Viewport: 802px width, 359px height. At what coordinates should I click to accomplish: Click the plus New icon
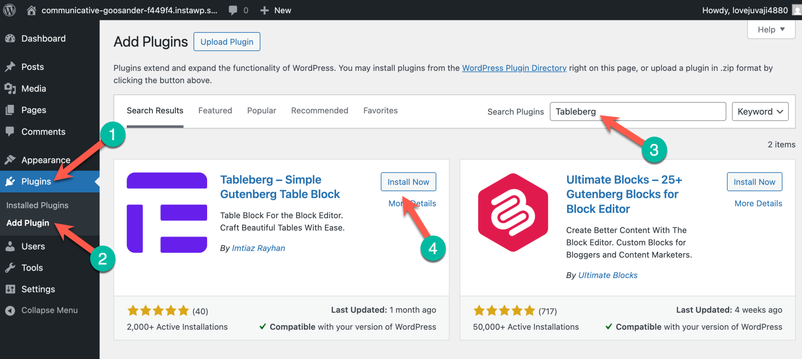tap(264, 11)
